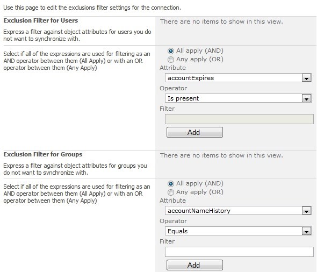Select Any apply (OR) for users filter
The width and height of the screenshot is (317, 272).
coord(171,60)
